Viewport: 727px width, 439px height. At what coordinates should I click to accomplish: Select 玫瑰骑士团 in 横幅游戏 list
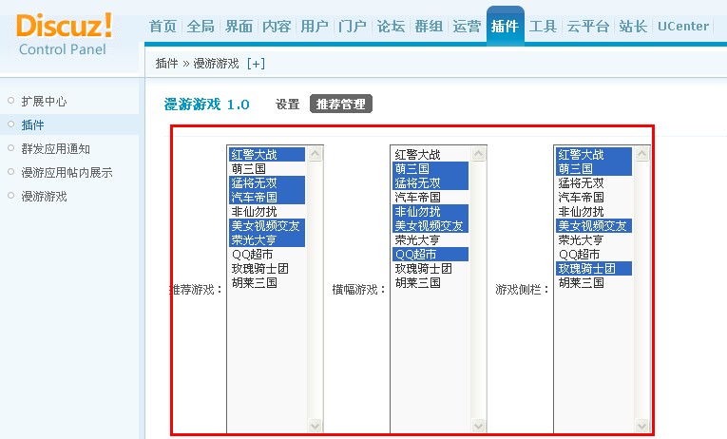tap(430, 268)
